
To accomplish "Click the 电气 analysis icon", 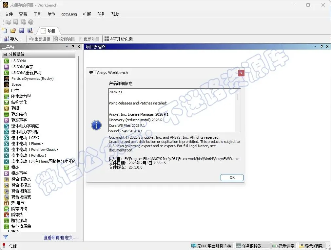I will 7,91.
